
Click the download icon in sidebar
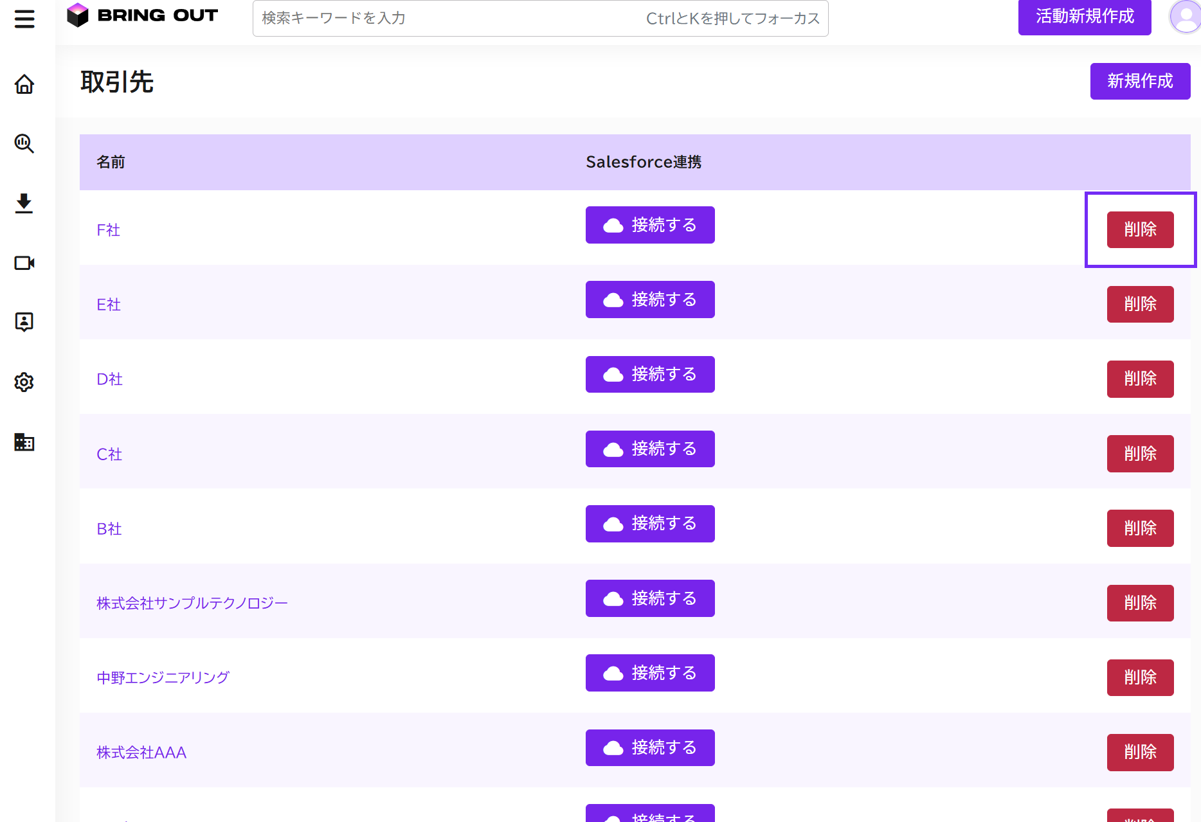[24, 203]
